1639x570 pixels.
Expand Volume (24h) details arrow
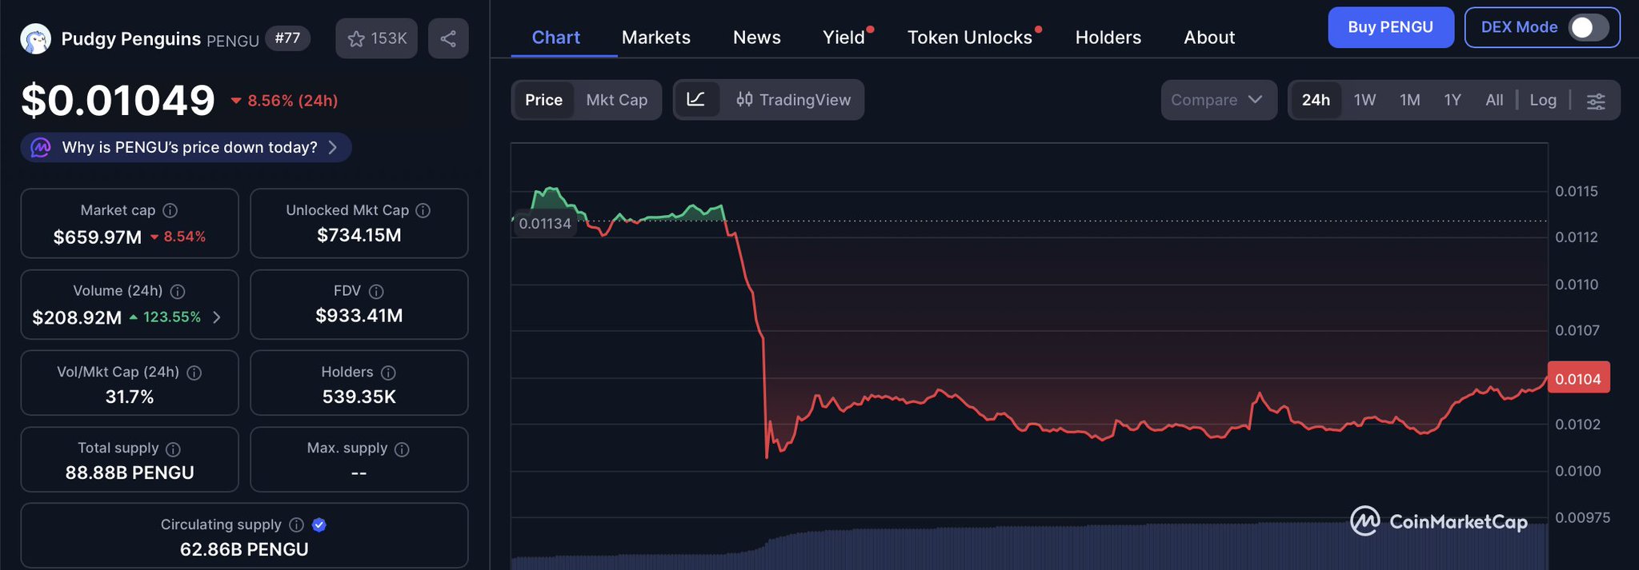(x=217, y=317)
